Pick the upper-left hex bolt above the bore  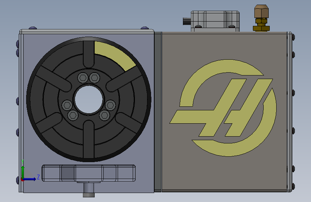click(83, 78)
